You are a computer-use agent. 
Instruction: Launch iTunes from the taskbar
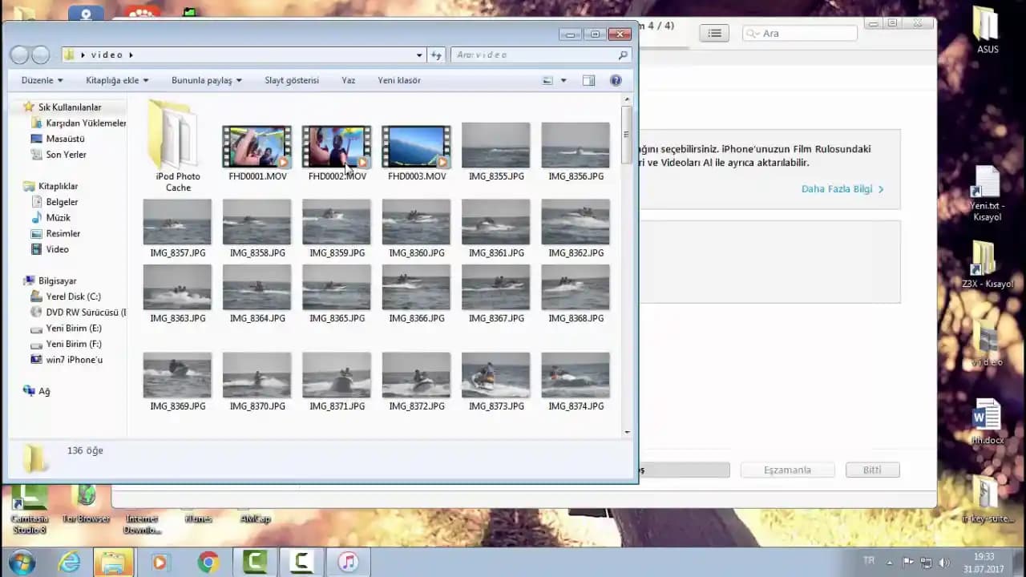tap(348, 561)
